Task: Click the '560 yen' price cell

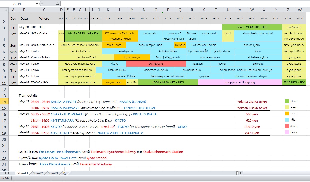Action: tap(252, 114)
